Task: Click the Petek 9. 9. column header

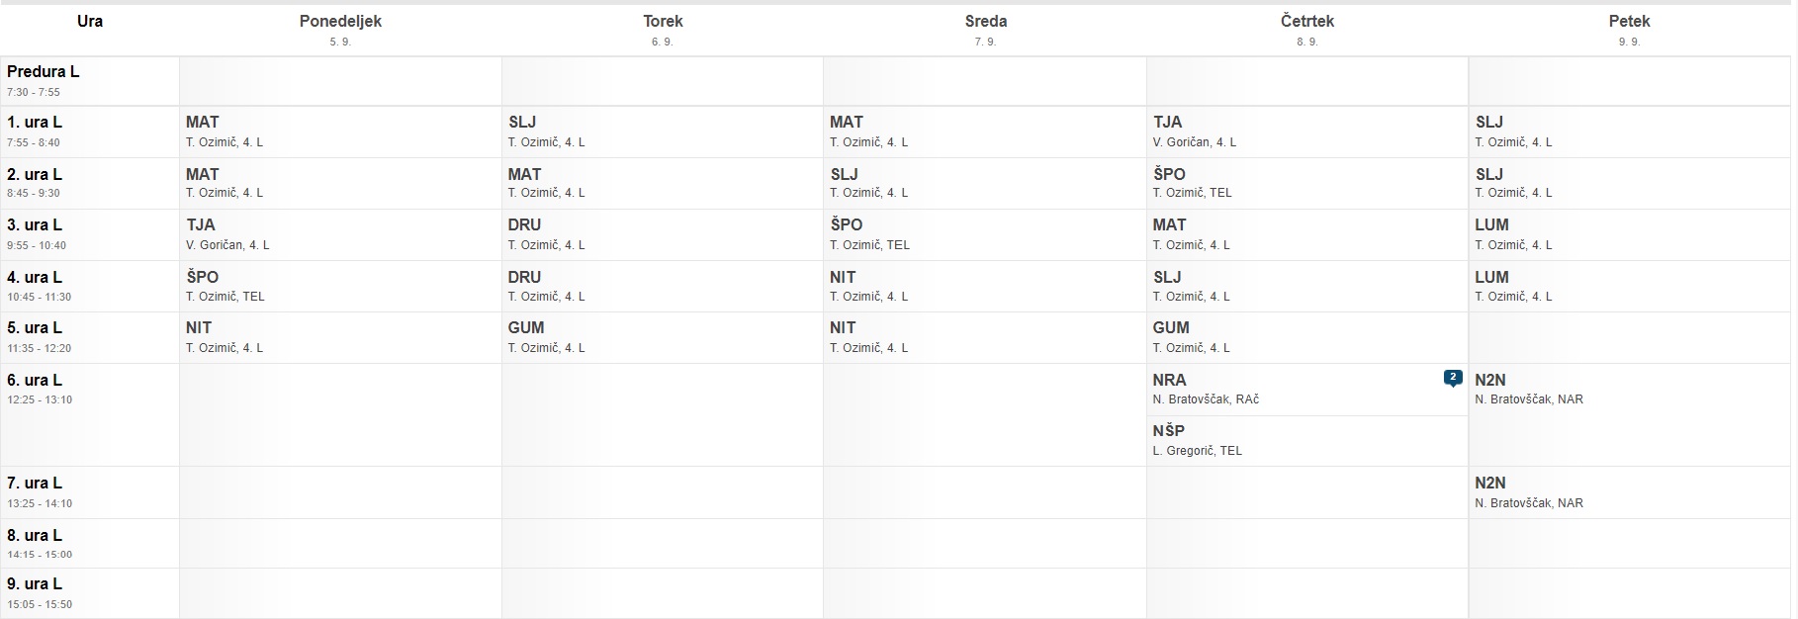Action: (x=1629, y=30)
